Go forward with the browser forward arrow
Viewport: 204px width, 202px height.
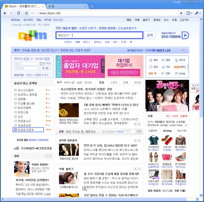11,13
